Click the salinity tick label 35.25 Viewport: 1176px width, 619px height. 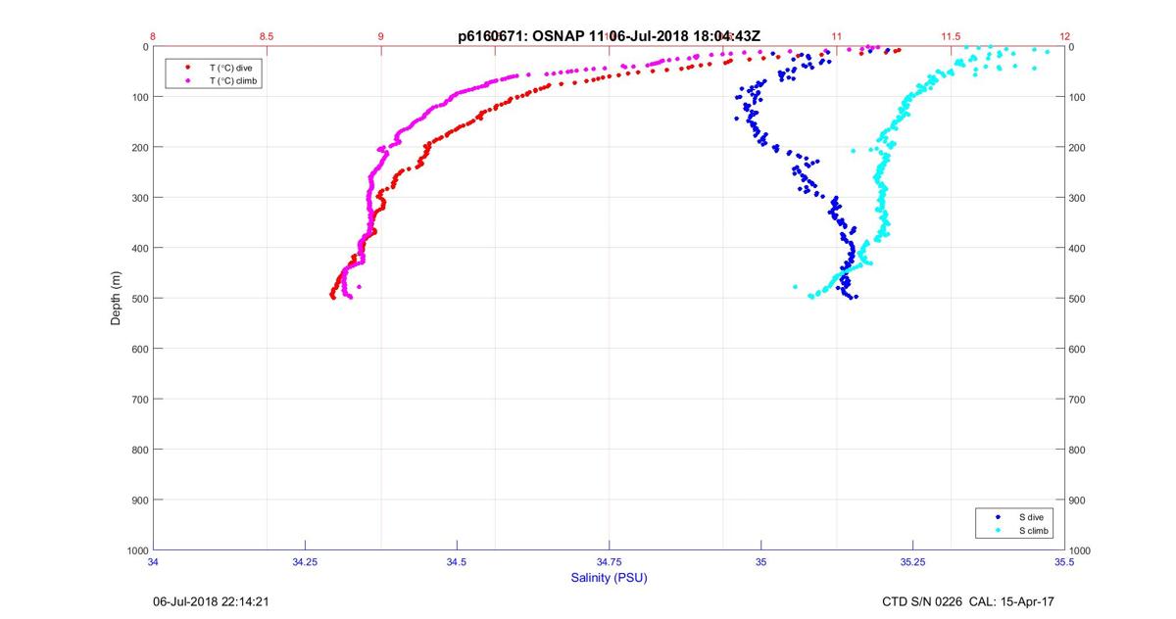[912, 562]
